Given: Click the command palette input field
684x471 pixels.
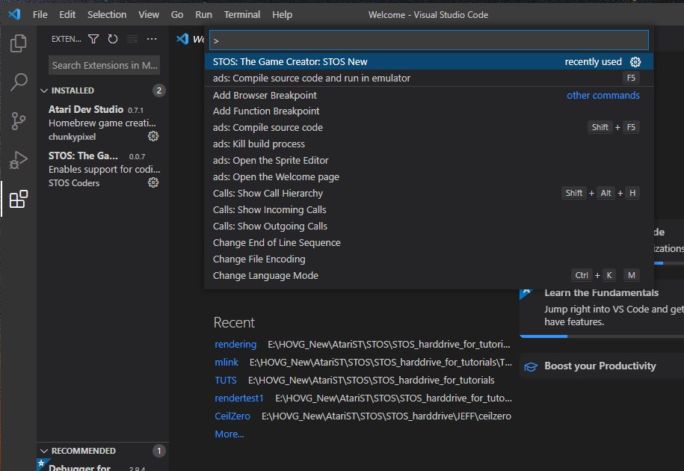Looking at the screenshot, I should click(428, 40).
